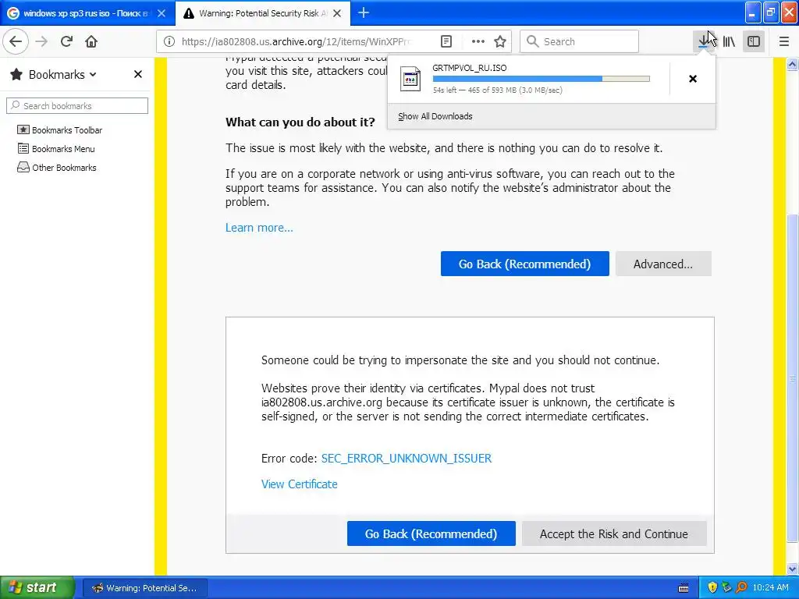Screen dimensions: 799x599
Task: Open the Library icon
Action: 729,41
